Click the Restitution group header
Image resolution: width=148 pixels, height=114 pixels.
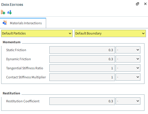11,93
